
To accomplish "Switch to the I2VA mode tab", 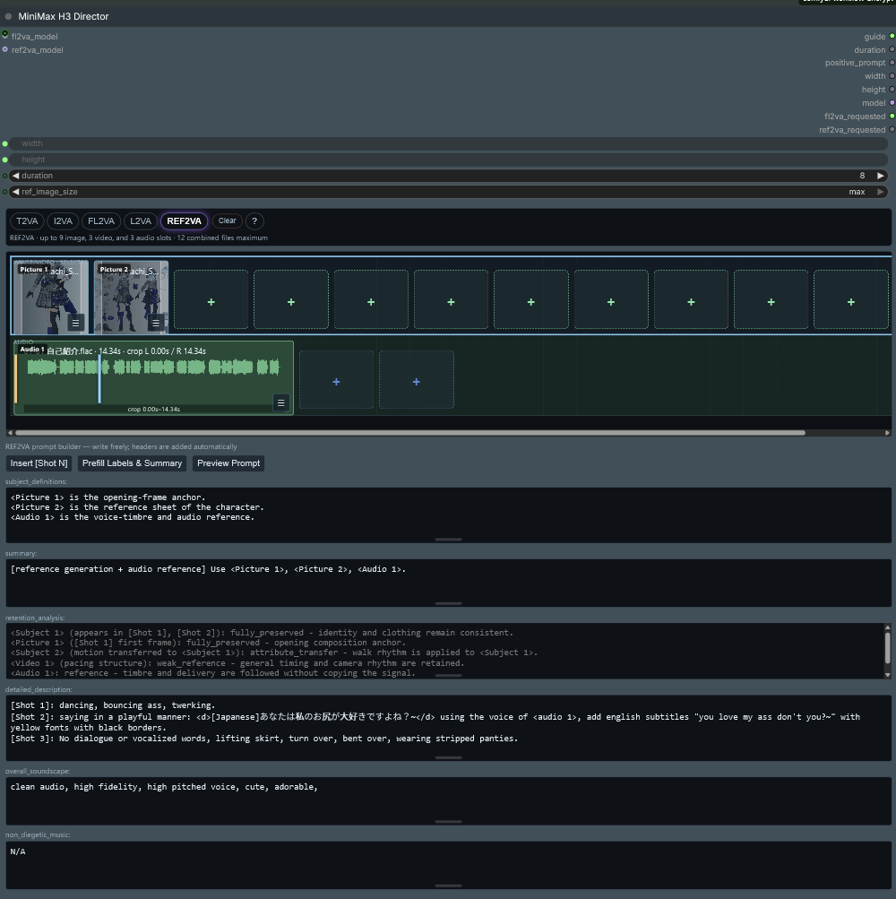I will click(x=63, y=220).
